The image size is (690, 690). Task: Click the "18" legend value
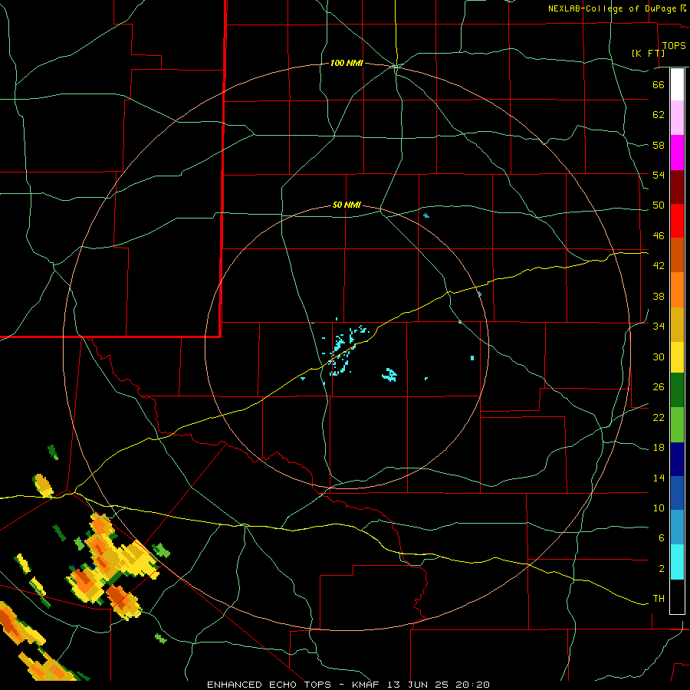pyautogui.click(x=659, y=448)
